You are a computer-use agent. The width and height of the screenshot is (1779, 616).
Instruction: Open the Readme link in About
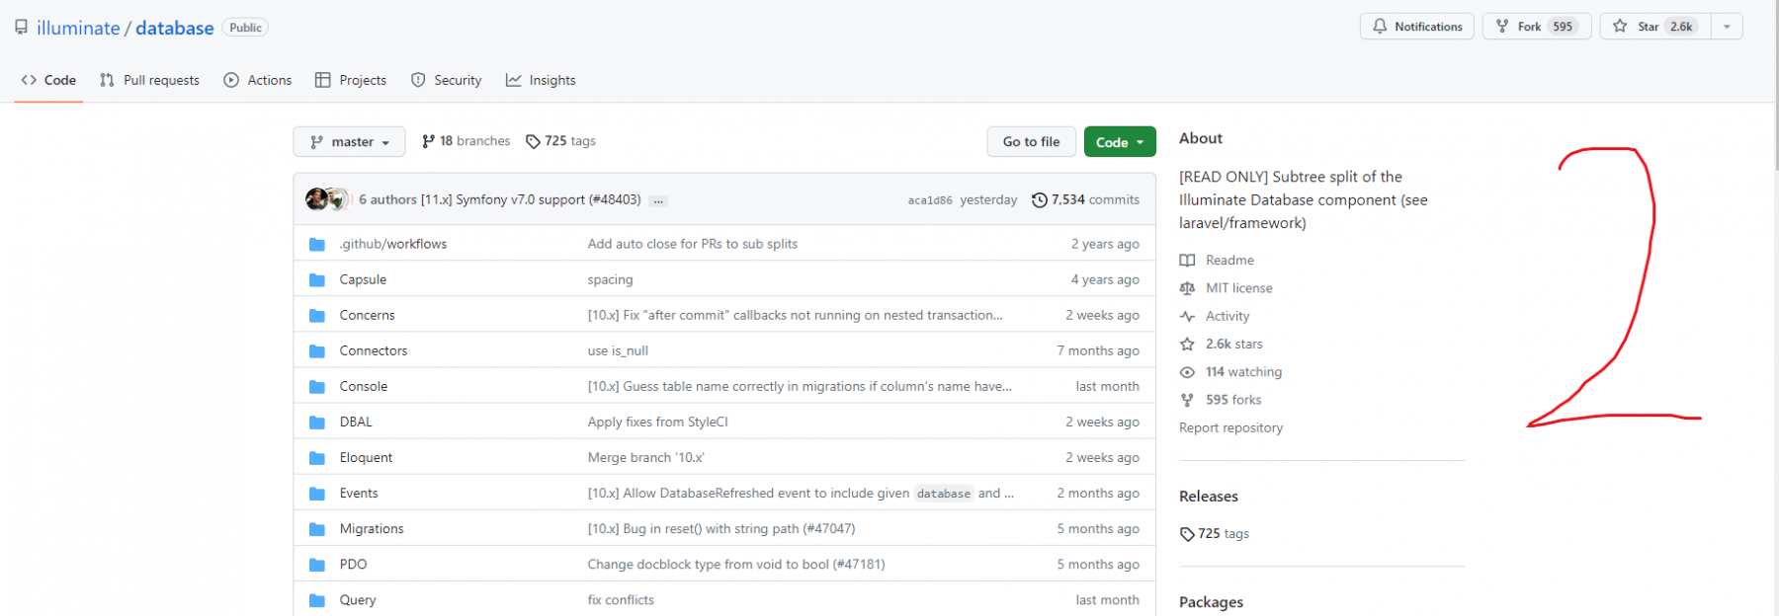(x=1217, y=260)
